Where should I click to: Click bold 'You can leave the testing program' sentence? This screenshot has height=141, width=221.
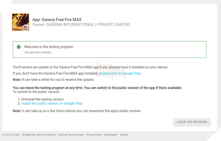tap(98, 88)
